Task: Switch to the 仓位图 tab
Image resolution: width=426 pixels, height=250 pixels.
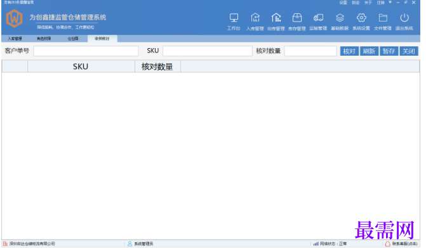Action: [73, 39]
